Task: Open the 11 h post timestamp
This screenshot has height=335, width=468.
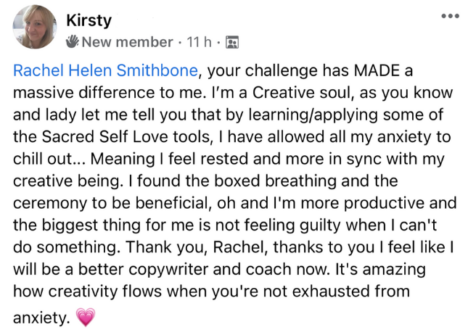Action: [x=196, y=42]
